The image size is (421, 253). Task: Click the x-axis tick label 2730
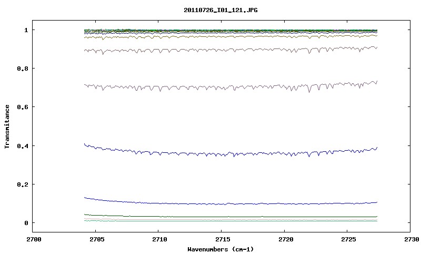coord(412,239)
